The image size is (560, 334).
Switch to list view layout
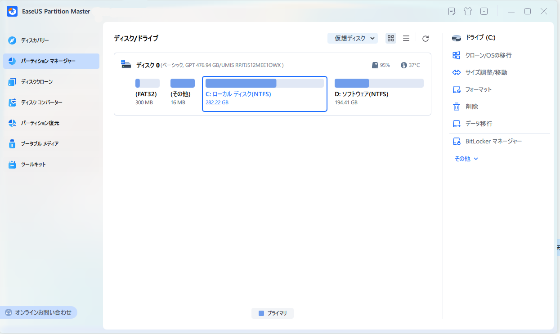(x=406, y=39)
